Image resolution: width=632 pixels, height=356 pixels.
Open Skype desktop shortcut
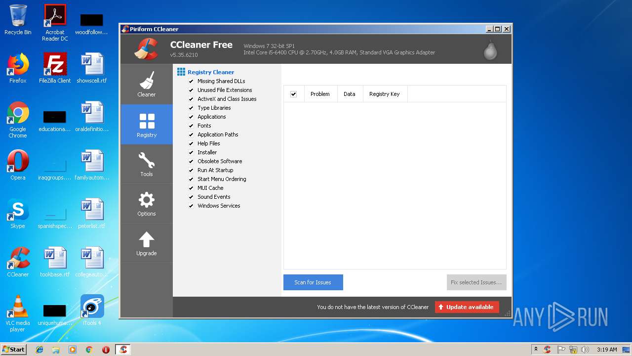pos(18,214)
